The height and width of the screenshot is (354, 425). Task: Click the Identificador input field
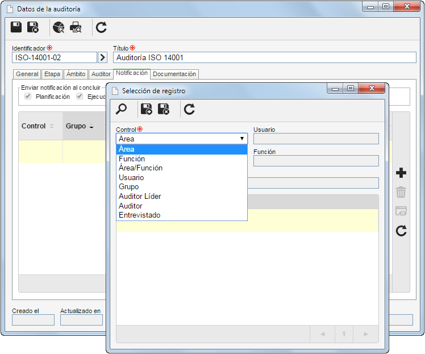tap(55, 57)
